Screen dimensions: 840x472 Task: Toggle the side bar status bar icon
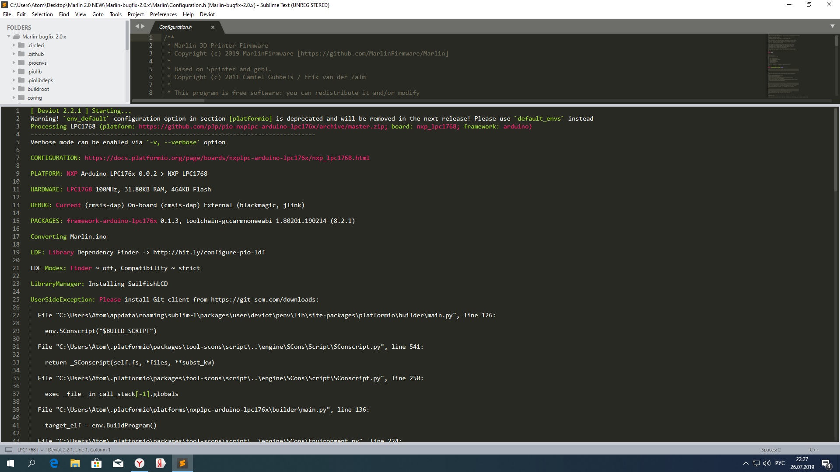coord(8,449)
